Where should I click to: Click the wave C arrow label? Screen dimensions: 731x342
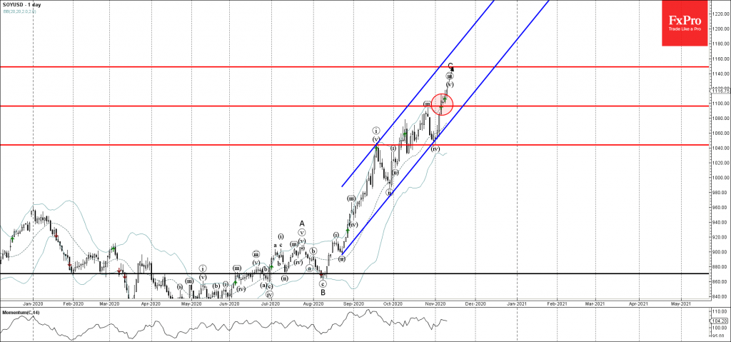(450, 67)
